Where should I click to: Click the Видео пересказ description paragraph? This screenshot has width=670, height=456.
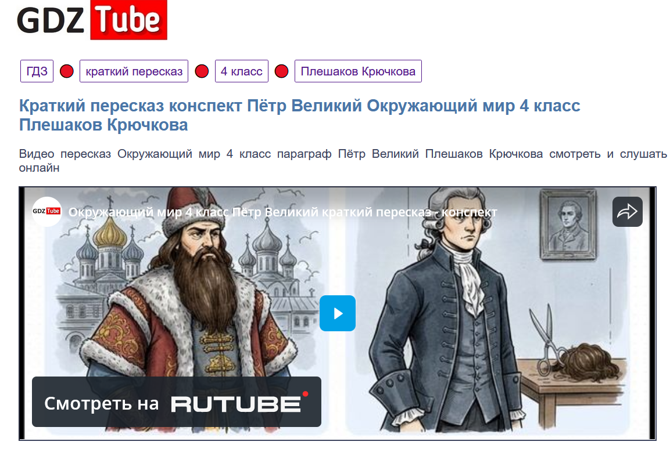click(343, 160)
